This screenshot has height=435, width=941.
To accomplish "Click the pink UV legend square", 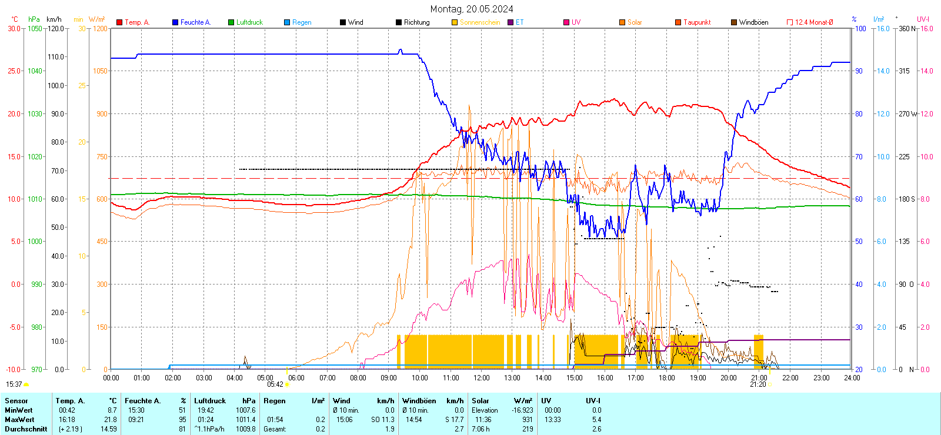I will pyautogui.click(x=566, y=22).
